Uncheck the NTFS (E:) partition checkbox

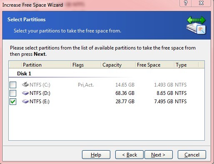point(13,102)
